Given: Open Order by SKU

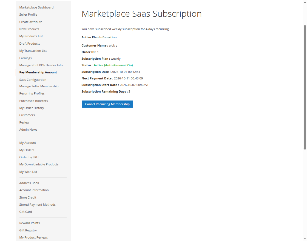Looking at the screenshot, I should [29, 157].
